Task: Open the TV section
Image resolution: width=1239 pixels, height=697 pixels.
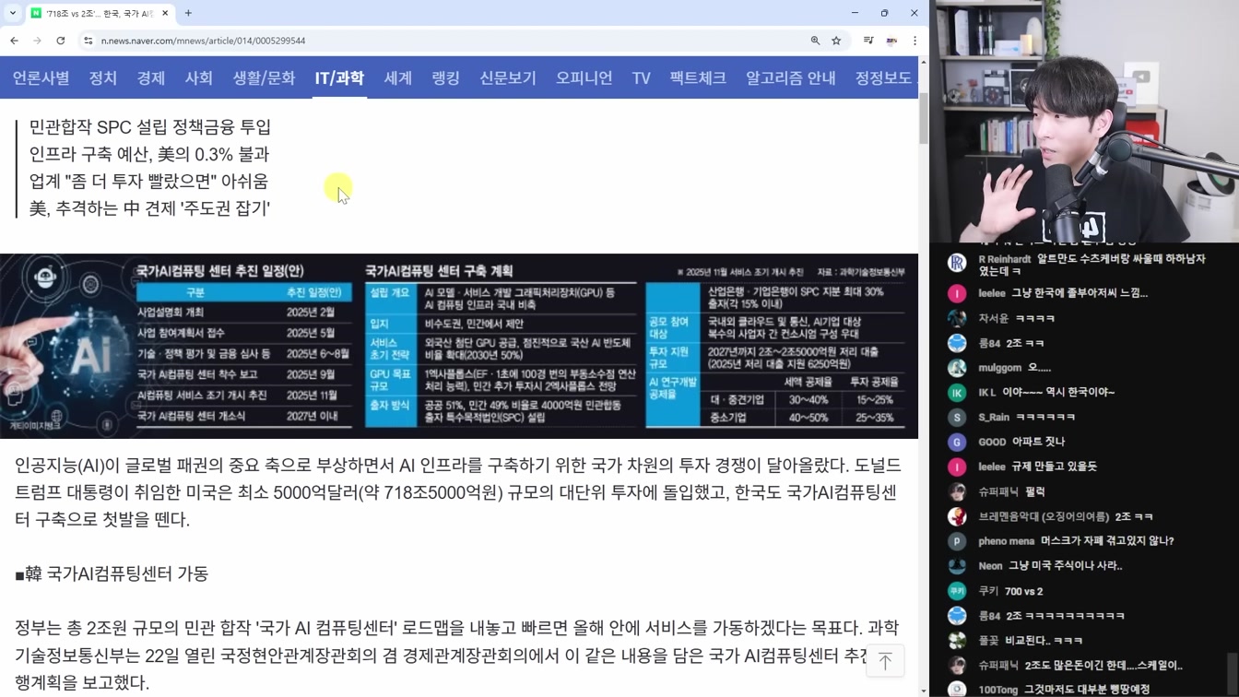Action: tap(642, 77)
